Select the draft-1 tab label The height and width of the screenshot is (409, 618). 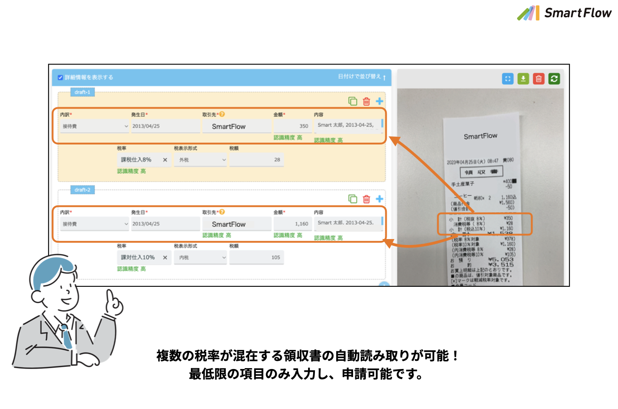click(82, 92)
